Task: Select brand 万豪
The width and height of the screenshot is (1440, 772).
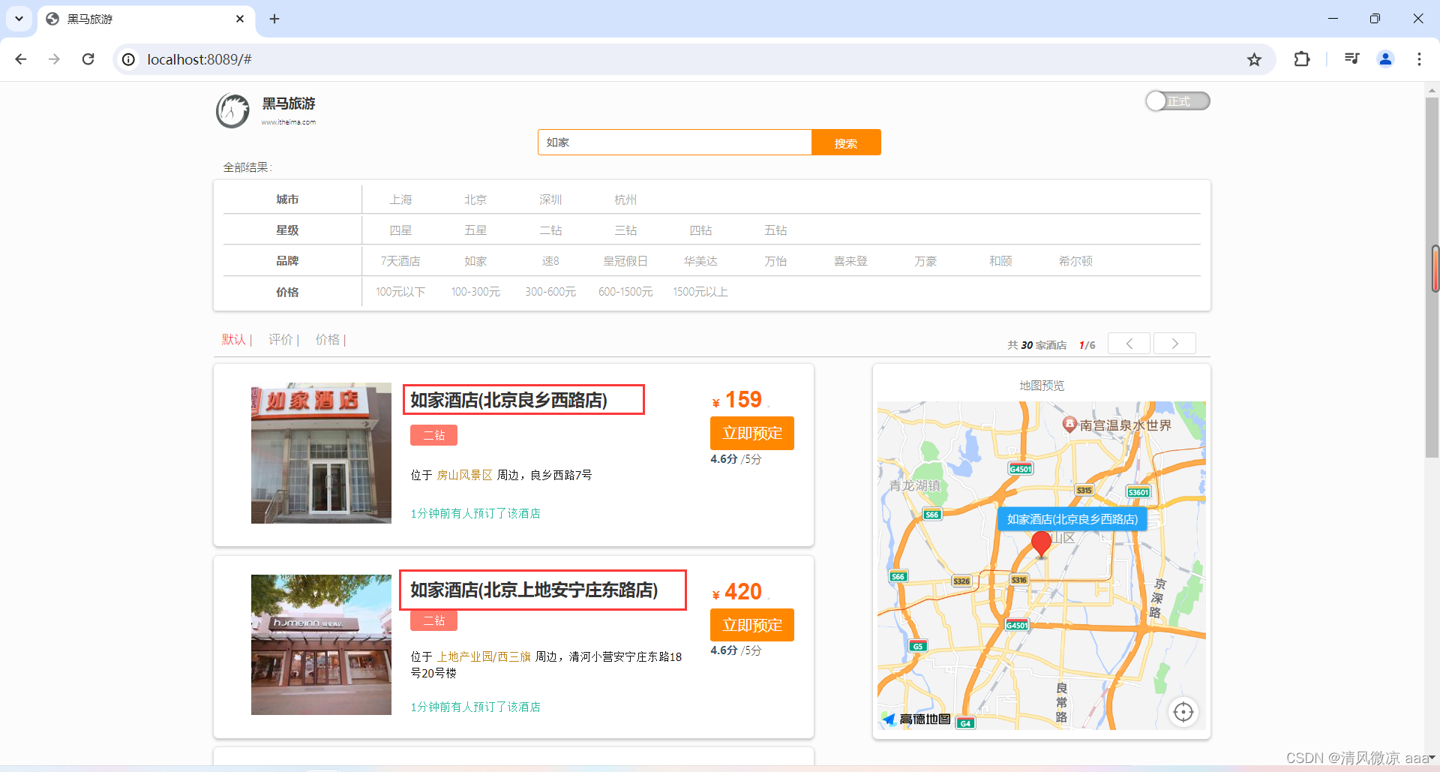Action: [925, 261]
